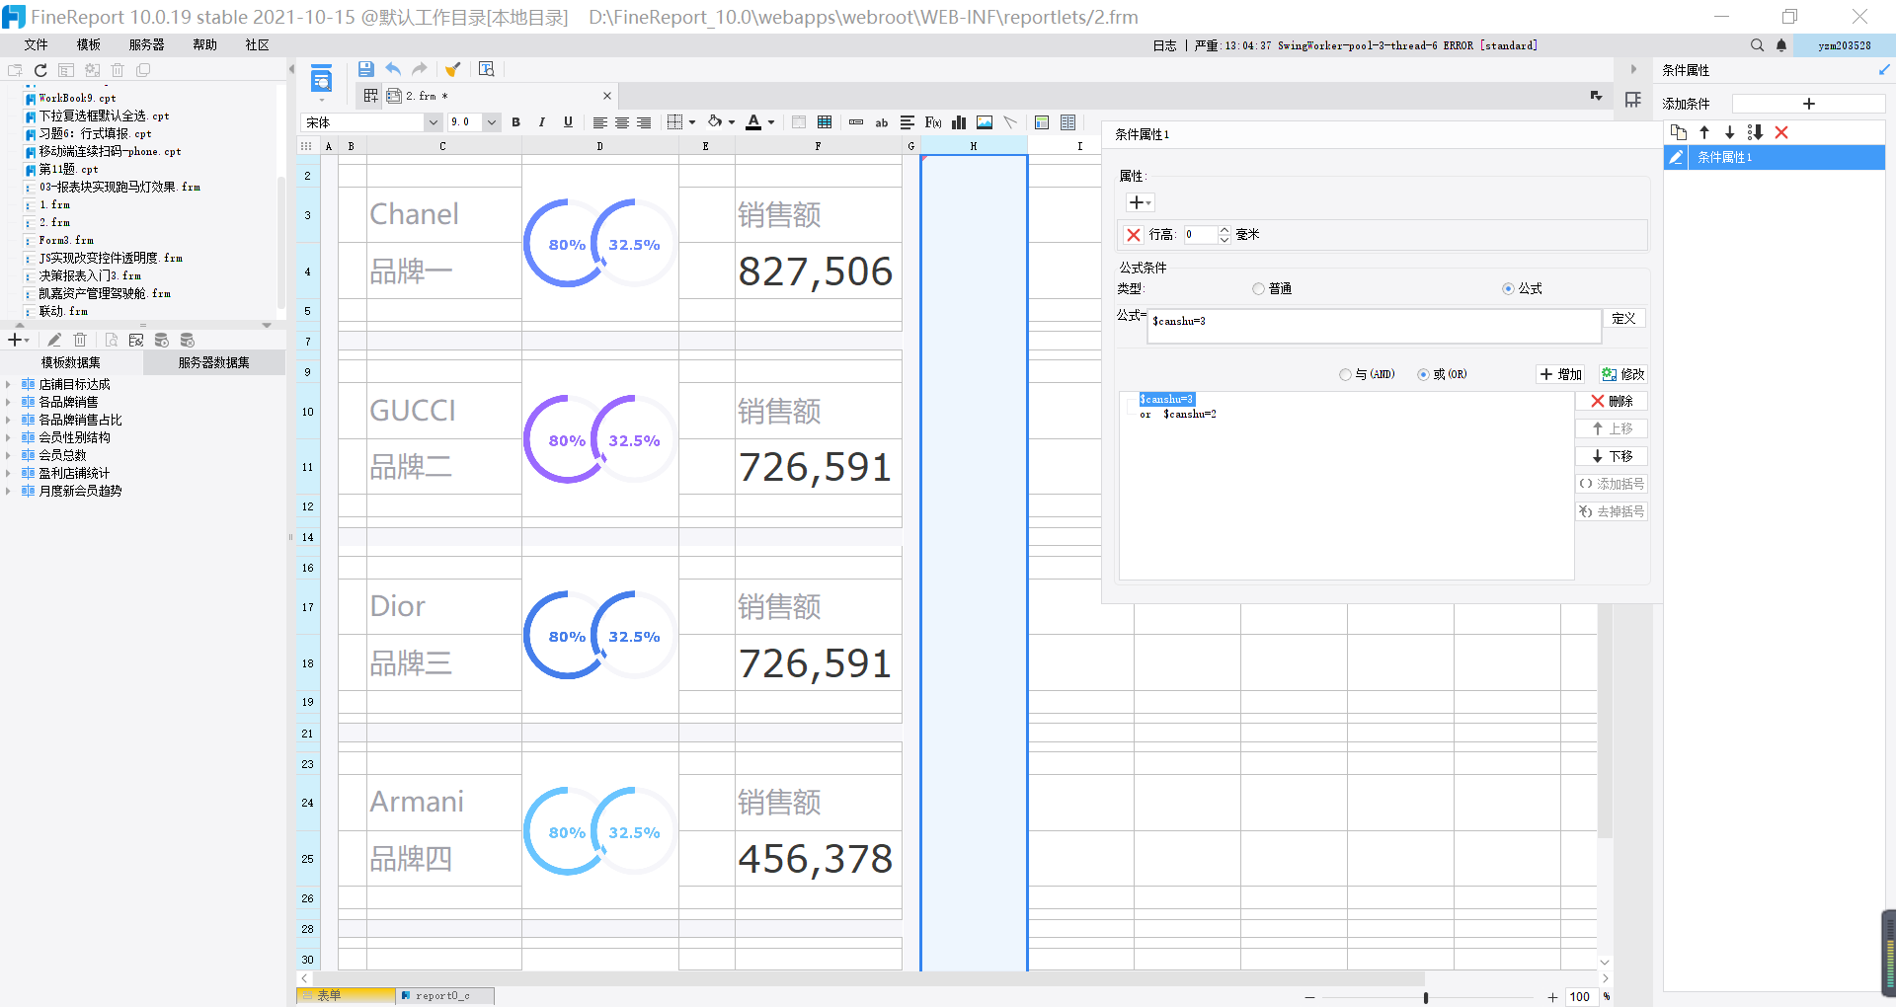Click the 删除 delete condition button
This screenshot has height=1007, width=1896.
[x=1612, y=402]
